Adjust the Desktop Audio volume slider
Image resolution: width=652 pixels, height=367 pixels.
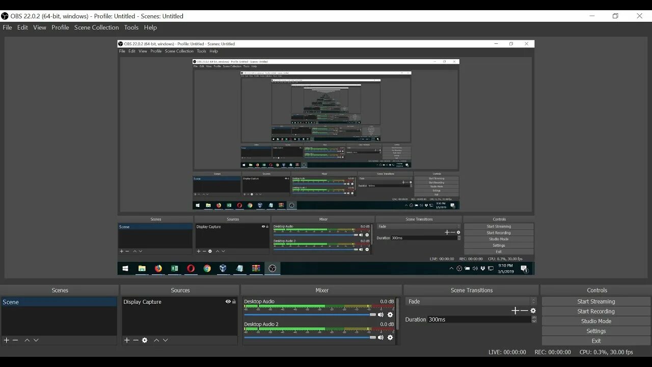310,314
